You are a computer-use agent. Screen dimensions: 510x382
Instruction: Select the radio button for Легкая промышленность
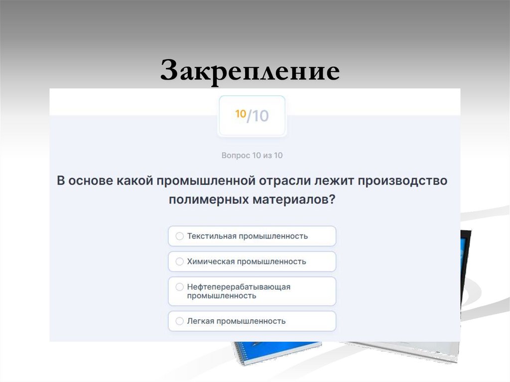(179, 321)
